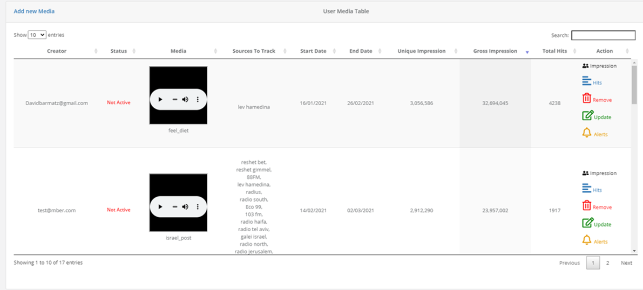
Task: Sort table by Start Date column
Action: 313,51
